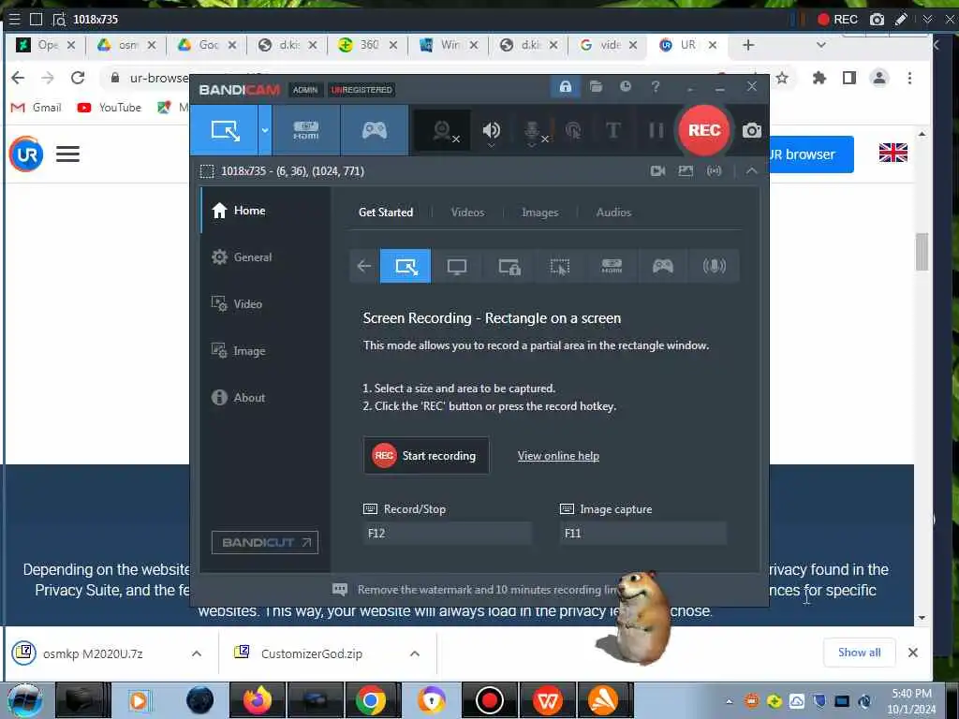Select the Get Started tab

click(385, 213)
